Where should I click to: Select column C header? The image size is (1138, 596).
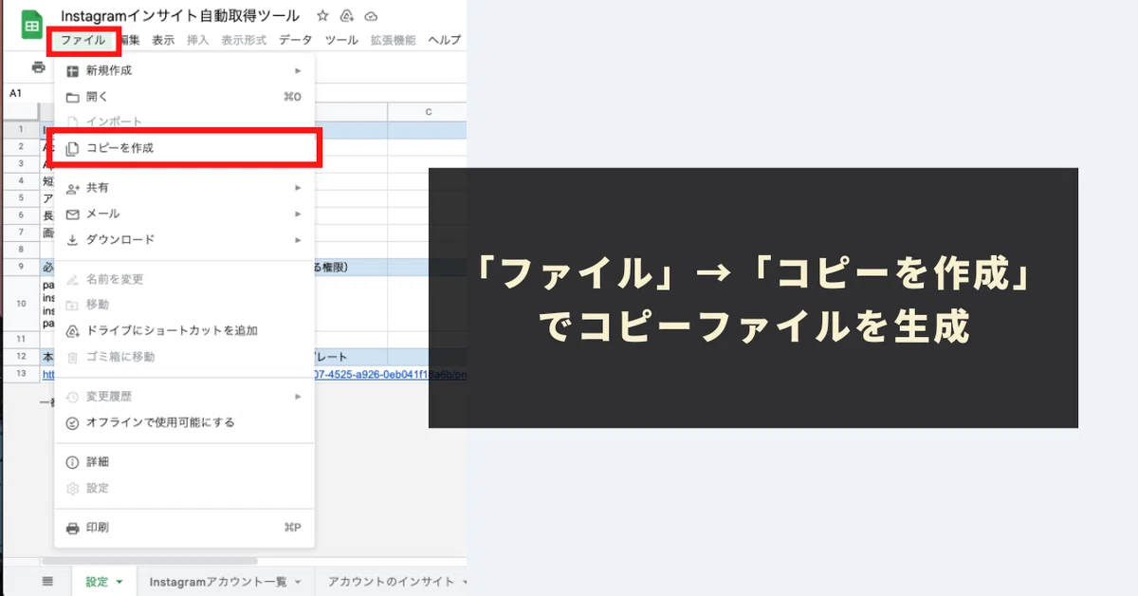pos(428,112)
